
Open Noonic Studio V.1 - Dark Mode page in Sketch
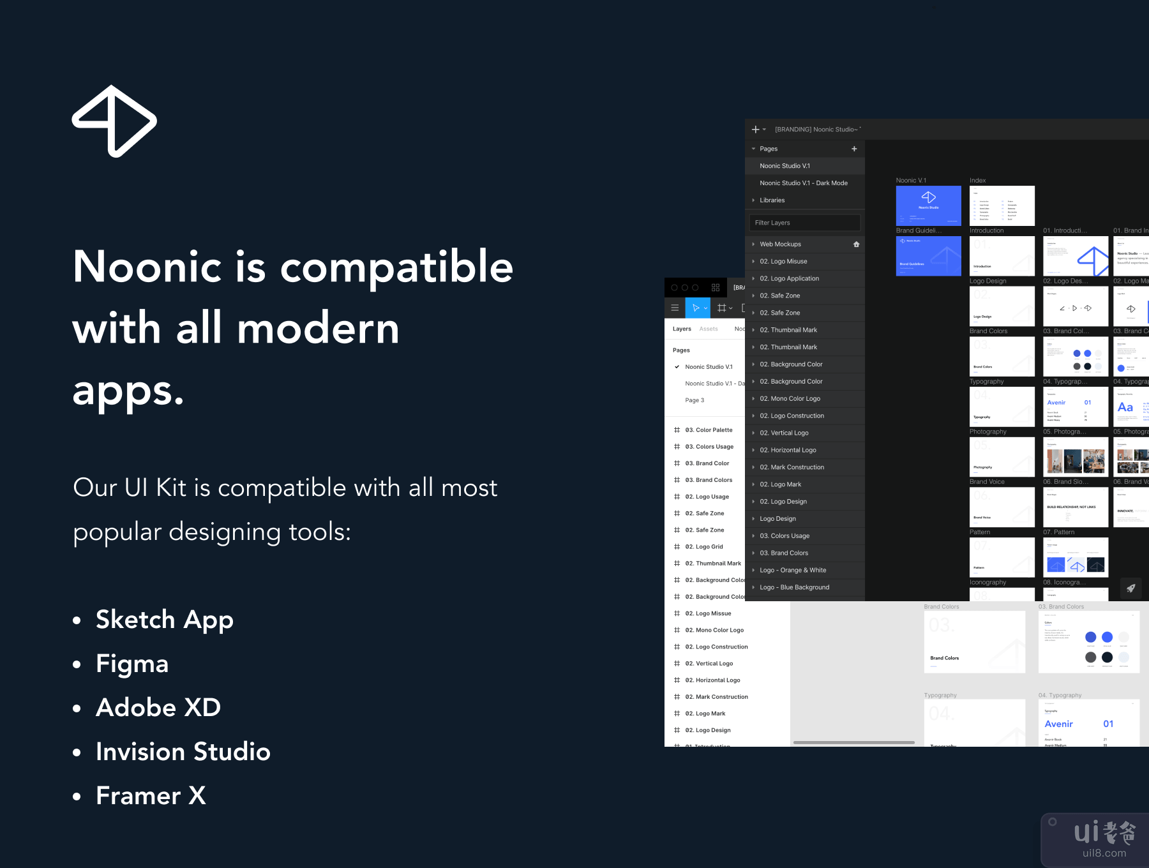click(x=803, y=183)
